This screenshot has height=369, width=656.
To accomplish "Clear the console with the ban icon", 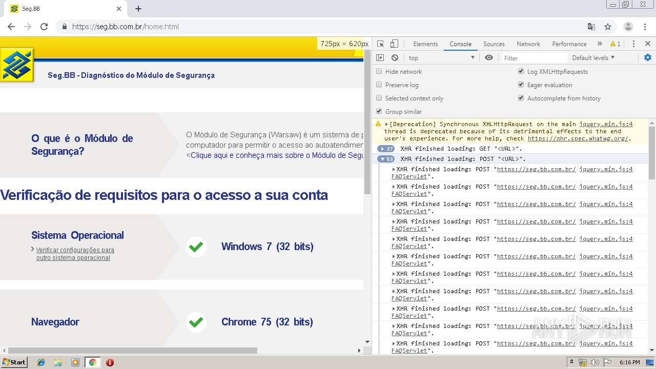I will (x=395, y=58).
